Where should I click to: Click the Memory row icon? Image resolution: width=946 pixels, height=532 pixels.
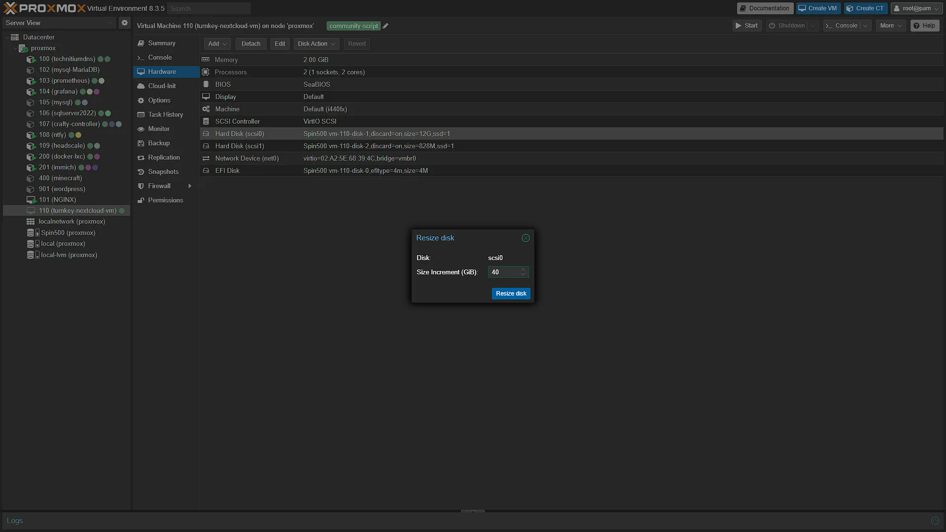205,60
